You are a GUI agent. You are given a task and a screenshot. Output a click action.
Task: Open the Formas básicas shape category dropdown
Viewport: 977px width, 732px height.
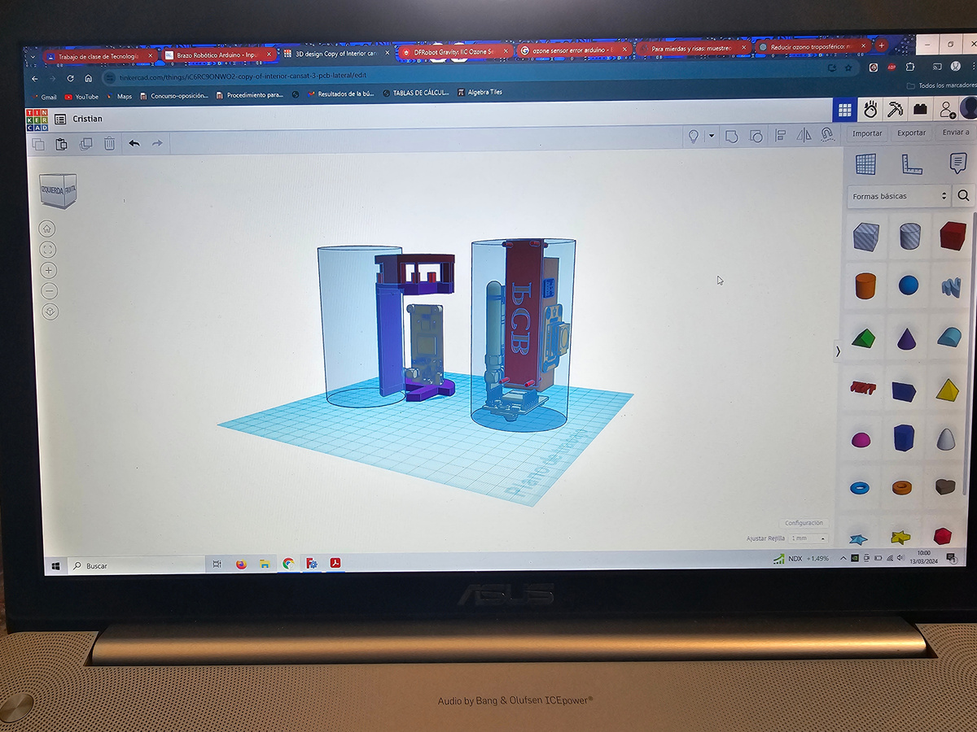click(900, 196)
